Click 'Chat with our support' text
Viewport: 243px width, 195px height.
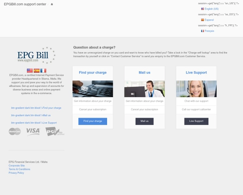[x=196, y=101]
